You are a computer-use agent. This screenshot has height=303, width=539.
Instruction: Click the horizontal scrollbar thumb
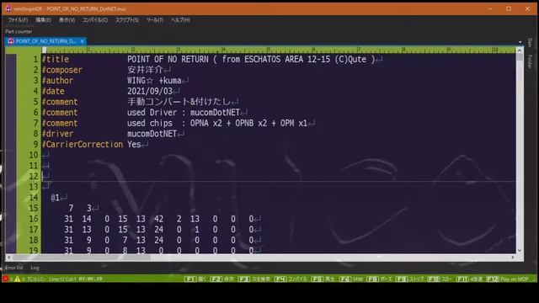(x=82, y=257)
